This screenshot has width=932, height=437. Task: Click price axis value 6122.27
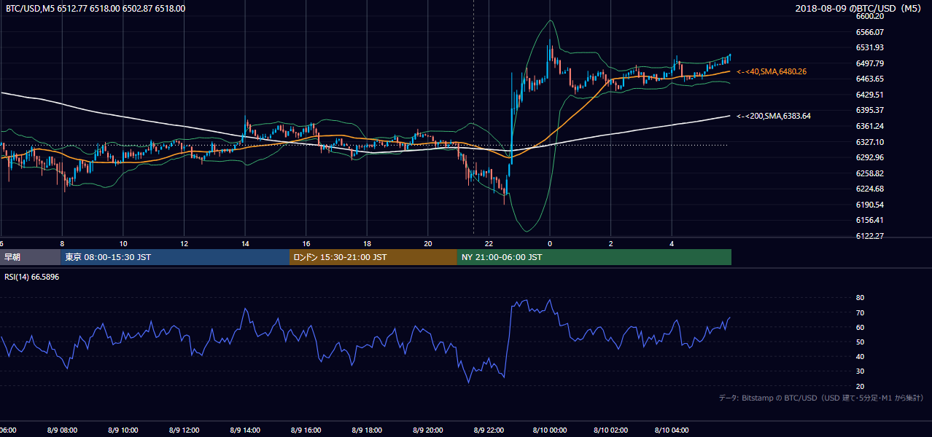tap(870, 236)
